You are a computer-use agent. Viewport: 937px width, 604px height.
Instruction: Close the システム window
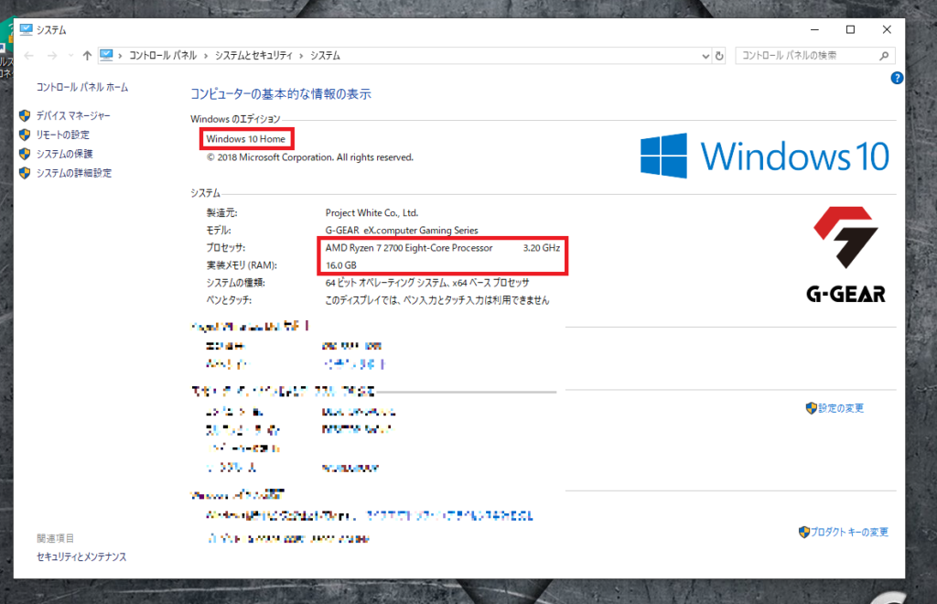pos(887,29)
